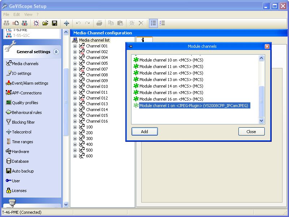The image size is (289, 217).
Task: Open the Licenses section with padlock icon
Action: (x=19, y=191)
